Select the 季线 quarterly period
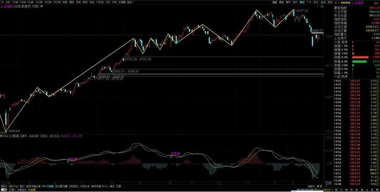The width and height of the screenshot is (380, 192). click(85, 2)
